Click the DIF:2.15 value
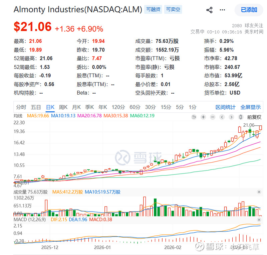The width and height of the screenshot is (267, 255). 59,220
